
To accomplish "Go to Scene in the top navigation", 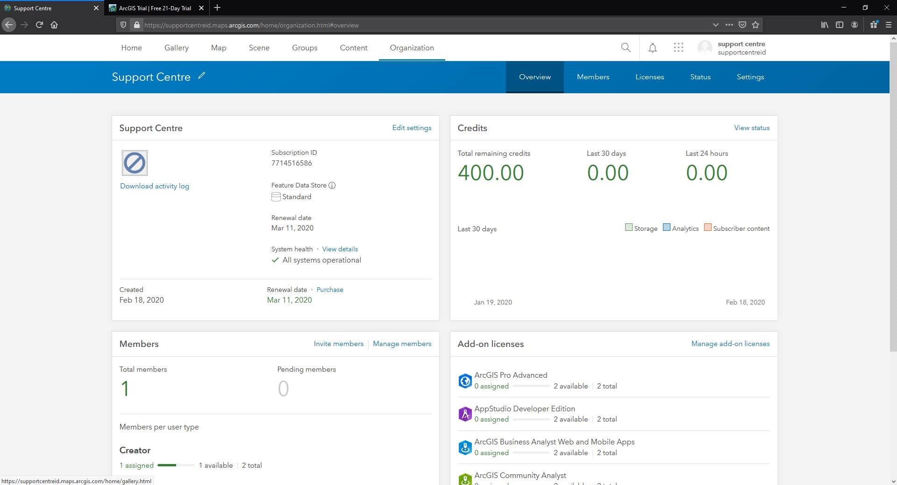I will 259,48.
